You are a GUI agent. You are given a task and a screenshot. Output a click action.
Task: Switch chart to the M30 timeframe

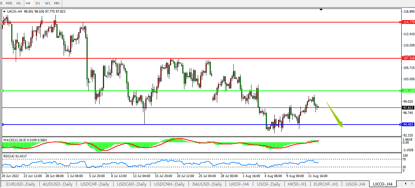click(9, 3)
